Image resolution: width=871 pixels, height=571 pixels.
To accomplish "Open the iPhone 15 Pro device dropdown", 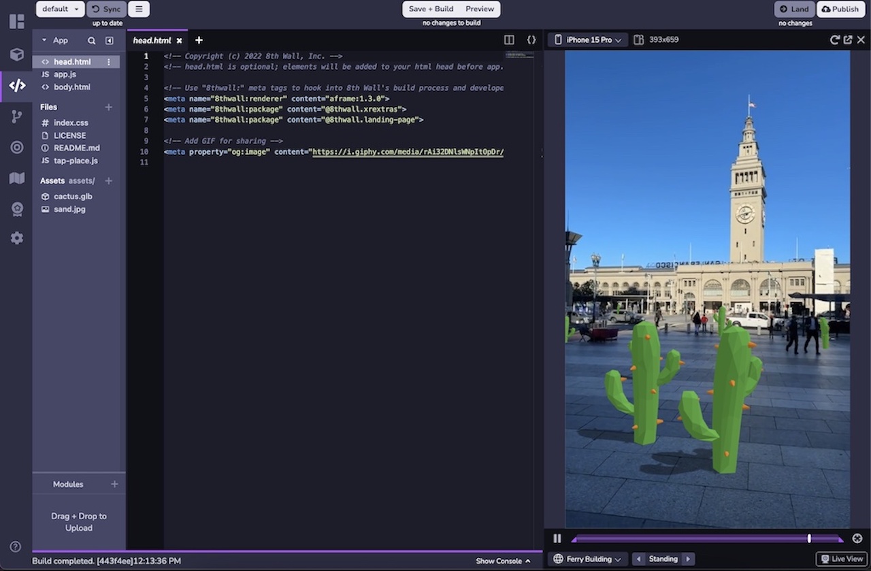I will [587, 39].
